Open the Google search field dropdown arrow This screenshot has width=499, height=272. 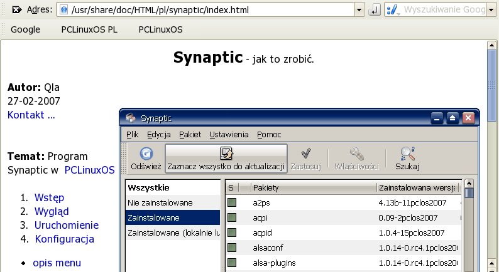point(491,10)
